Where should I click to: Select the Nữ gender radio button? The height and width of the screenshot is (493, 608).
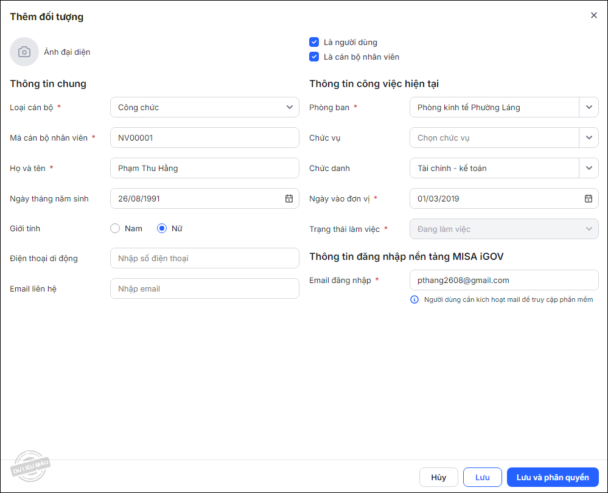162,229
